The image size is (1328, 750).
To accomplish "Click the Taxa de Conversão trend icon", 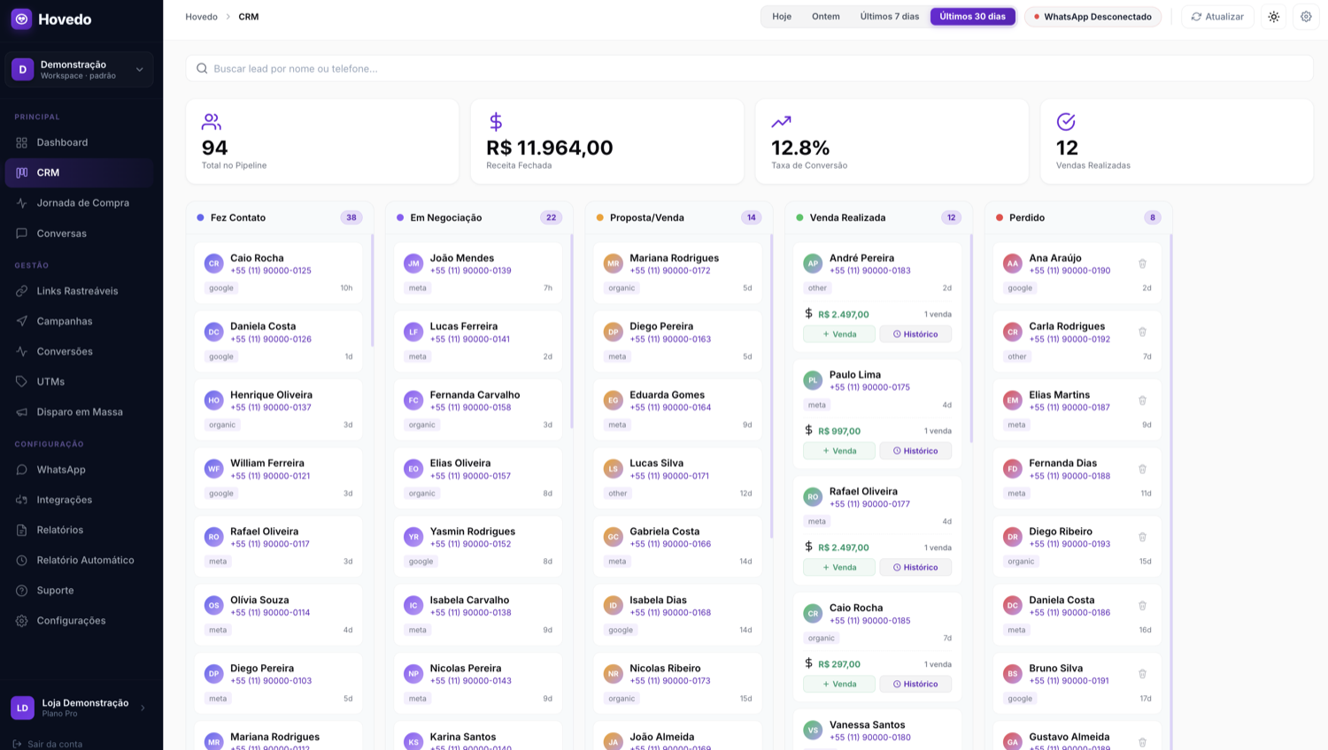I will (781, 121).
